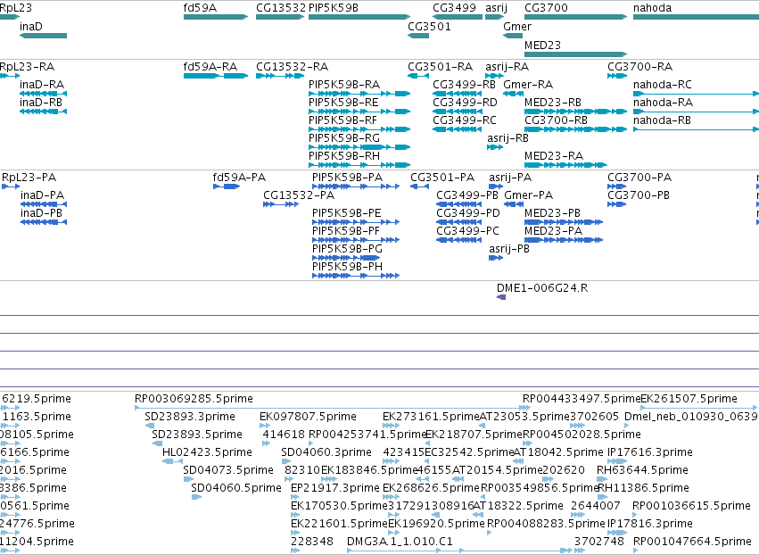Select the CG3499-PC protein label

coord(467,230)
